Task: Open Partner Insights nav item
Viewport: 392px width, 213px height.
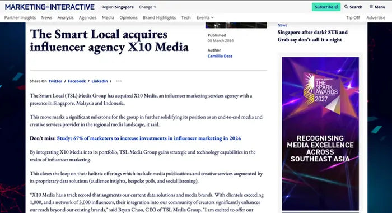Action: [x=20, y=17]
